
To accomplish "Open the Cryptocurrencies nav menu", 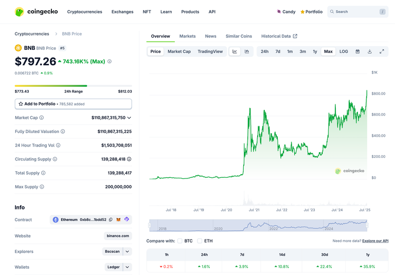I will click(x=85, y=12).
